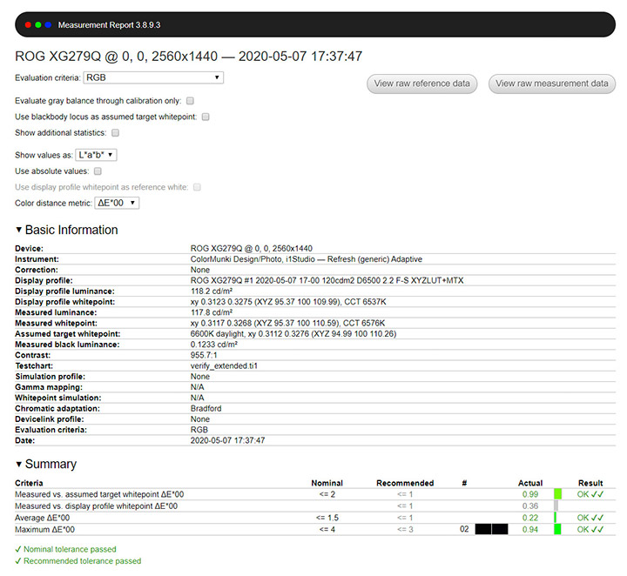Click the green bar next to 0.99 actual value
627x576 pixels.
pos(558,494)
